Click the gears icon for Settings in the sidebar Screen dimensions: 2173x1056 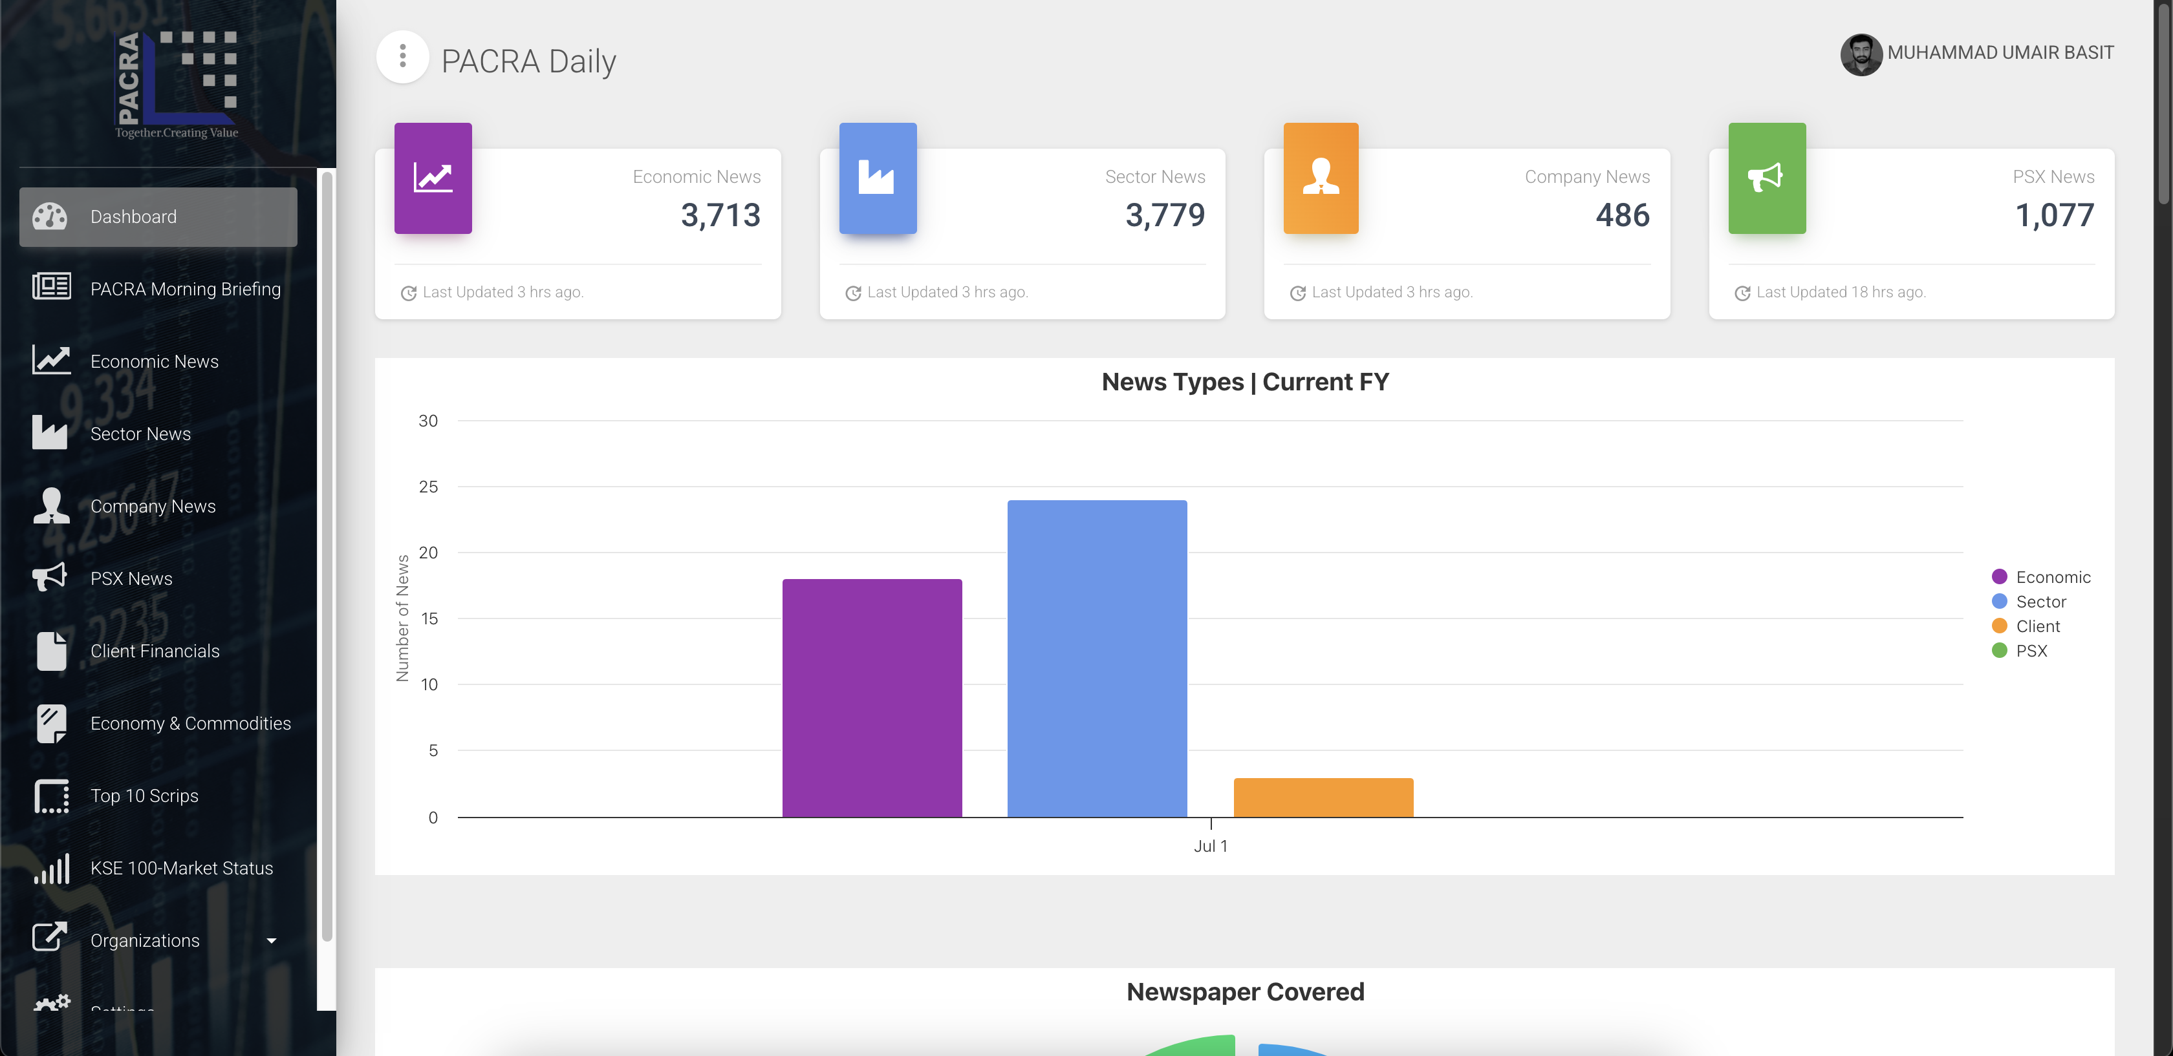click(x=52, y=1003)
